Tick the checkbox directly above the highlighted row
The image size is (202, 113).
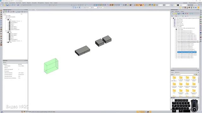(176, 51)
